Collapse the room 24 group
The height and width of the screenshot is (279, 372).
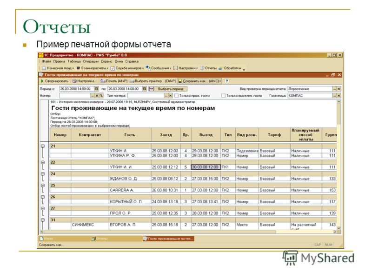point(43,174)
